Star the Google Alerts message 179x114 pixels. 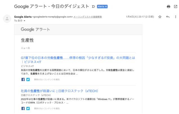[x=160, y=17]
